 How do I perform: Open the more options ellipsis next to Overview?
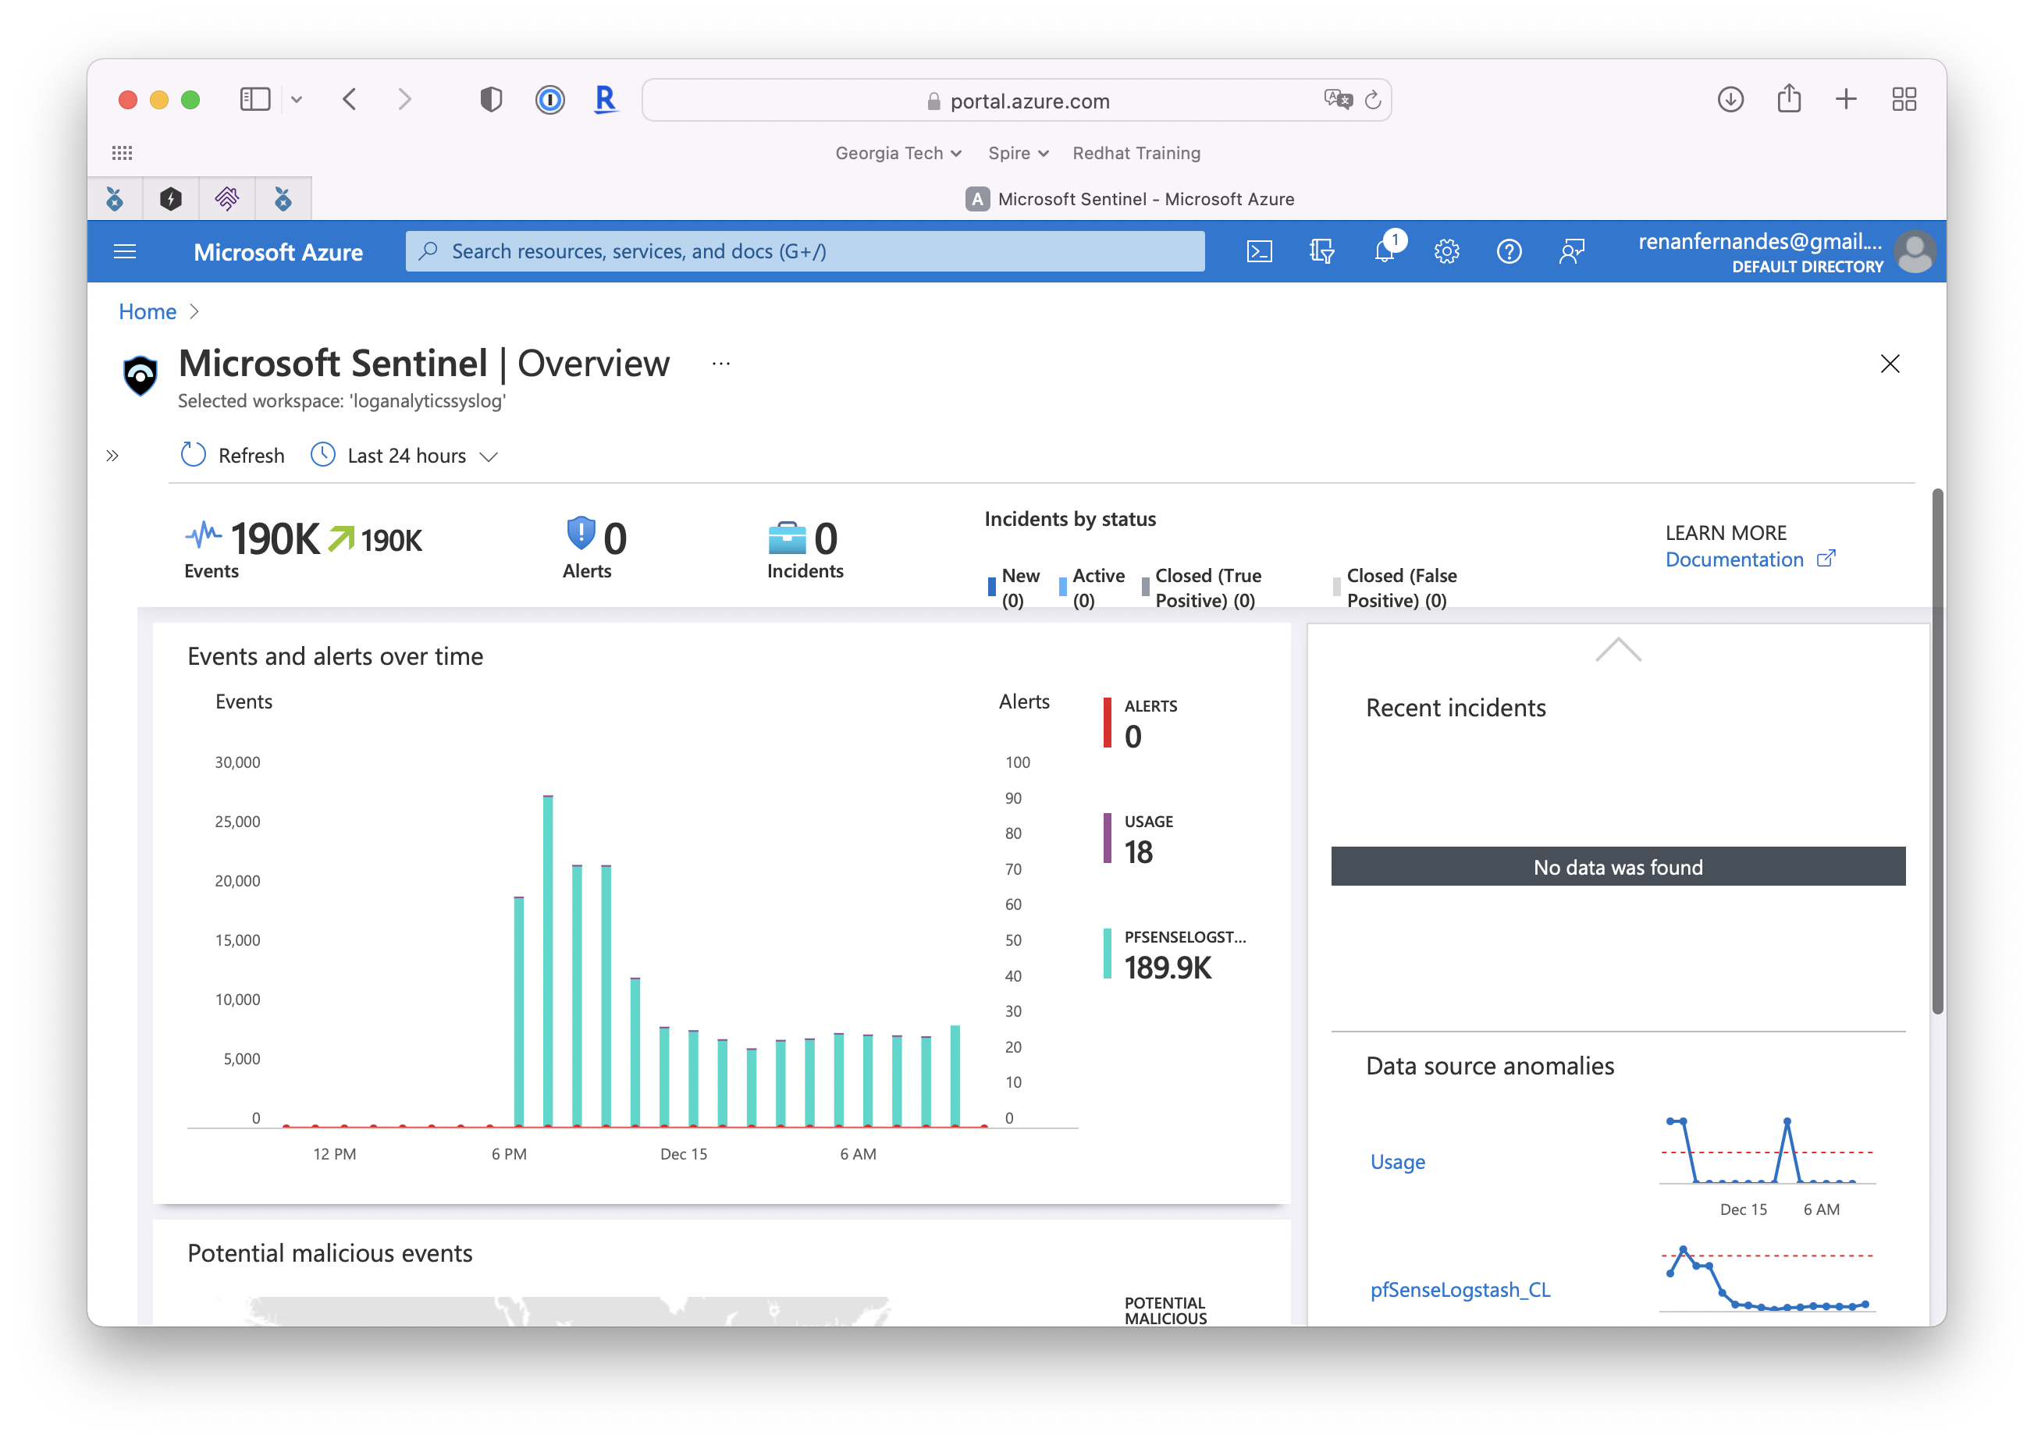tap(720, 363)
